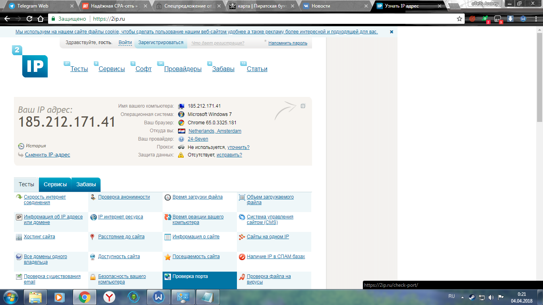Open the Провайдеры menu item
543x305 pixels.
click(x=183, y=69)
